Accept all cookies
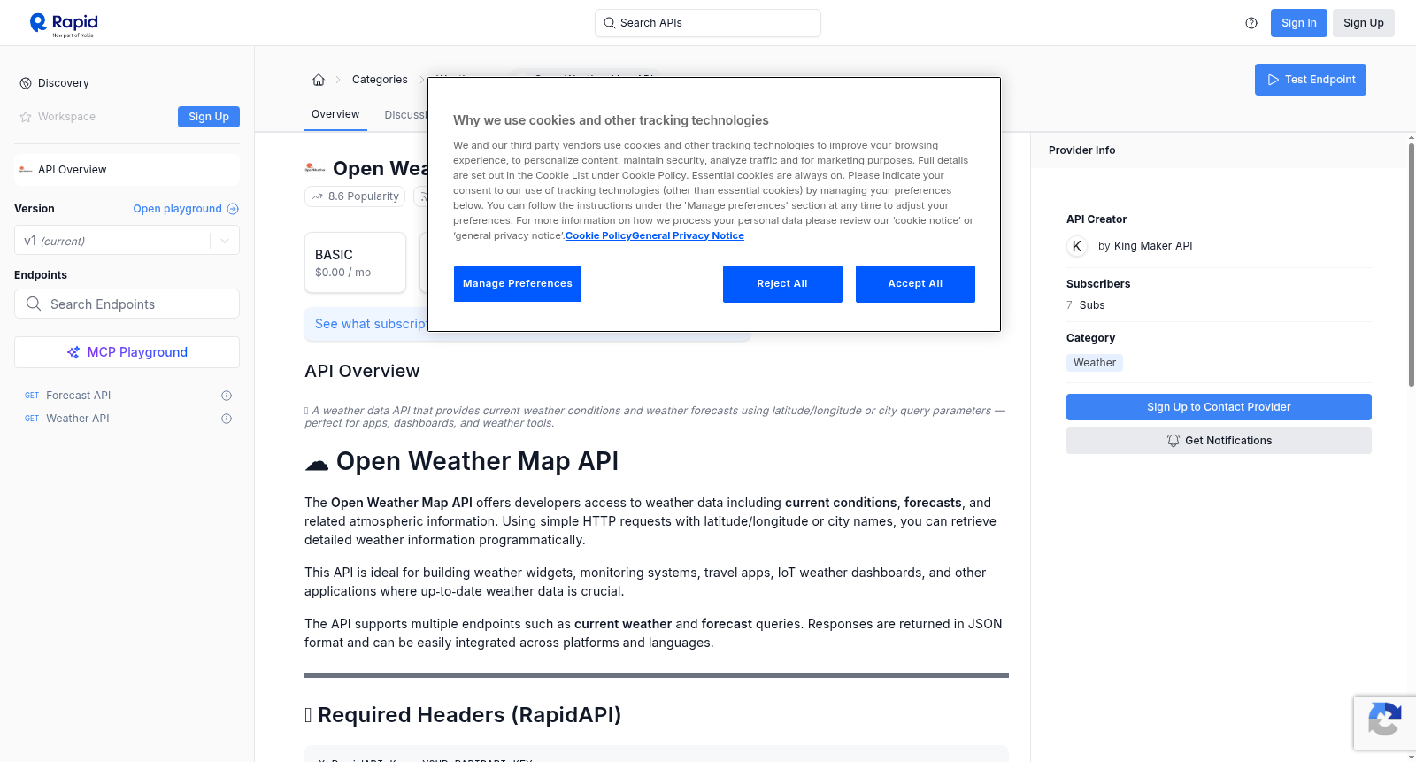Viewport: 1416px width, 762px height. point(915,284)
